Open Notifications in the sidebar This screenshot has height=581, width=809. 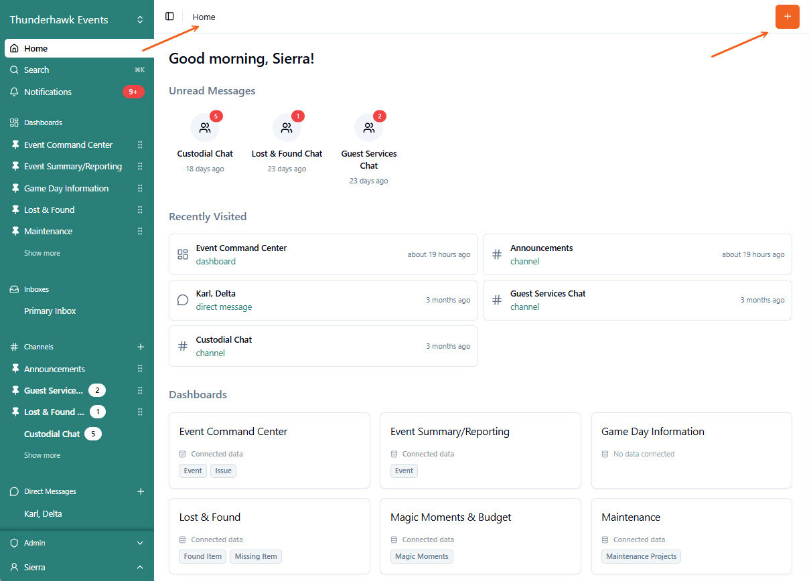77,92
